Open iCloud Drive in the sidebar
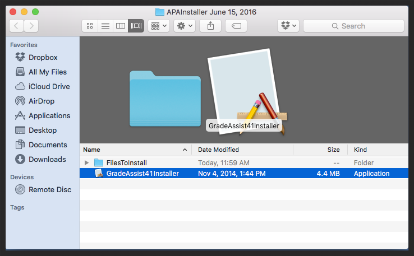This screenshot has height=256, width=414. point(43,86)
